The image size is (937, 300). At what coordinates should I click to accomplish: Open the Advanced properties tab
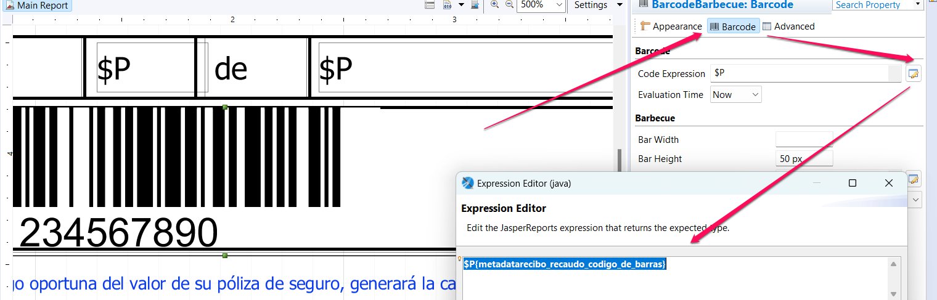788,26
